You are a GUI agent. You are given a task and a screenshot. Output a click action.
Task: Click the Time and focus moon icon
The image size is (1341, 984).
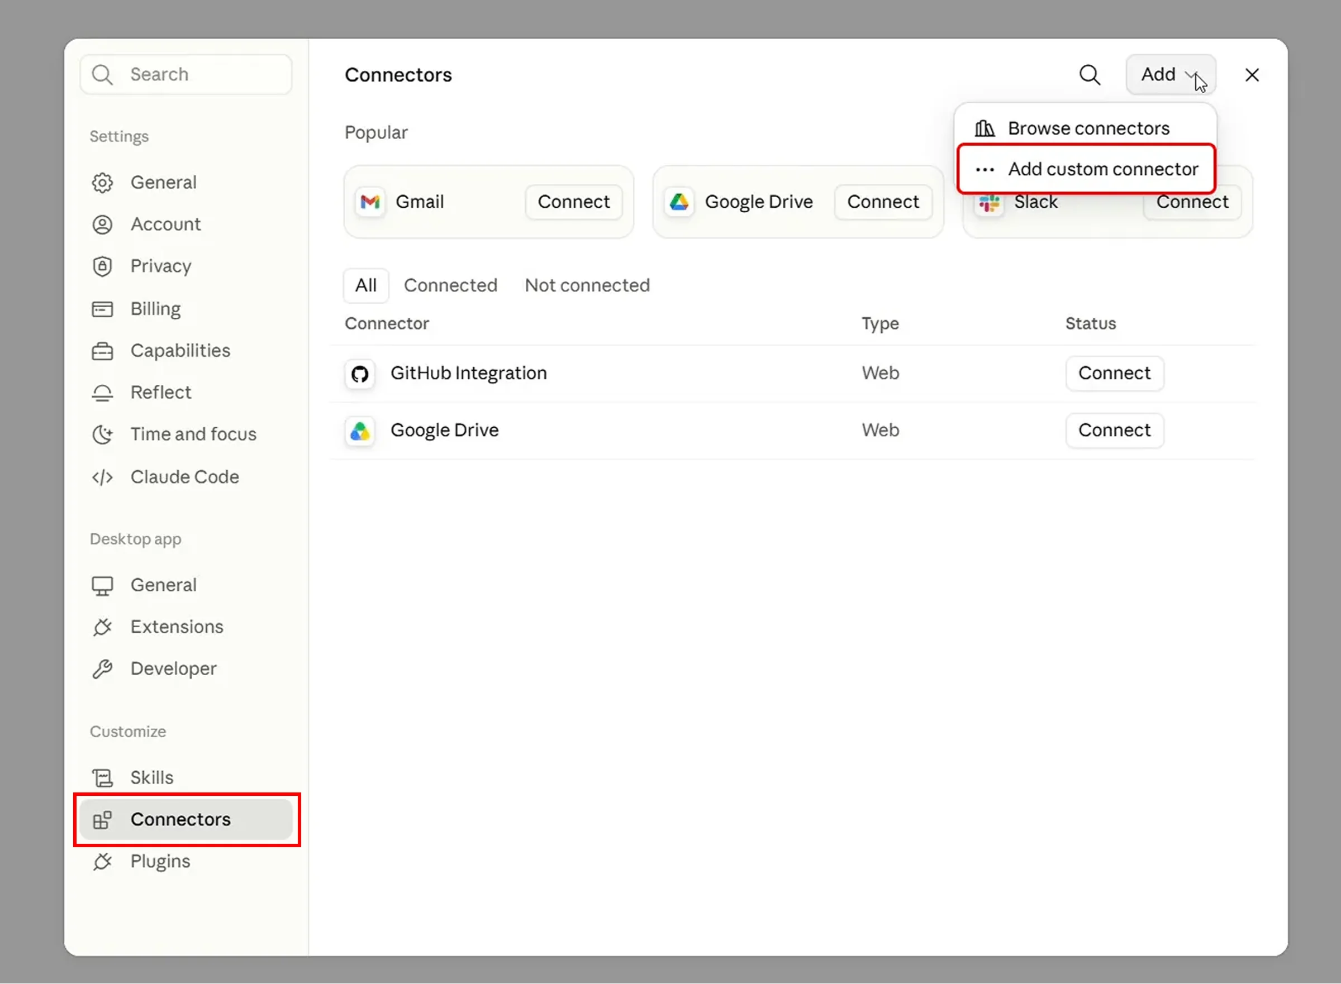[x=102, y=435]
